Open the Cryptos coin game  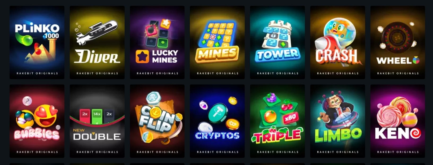(x=217, y=121)
